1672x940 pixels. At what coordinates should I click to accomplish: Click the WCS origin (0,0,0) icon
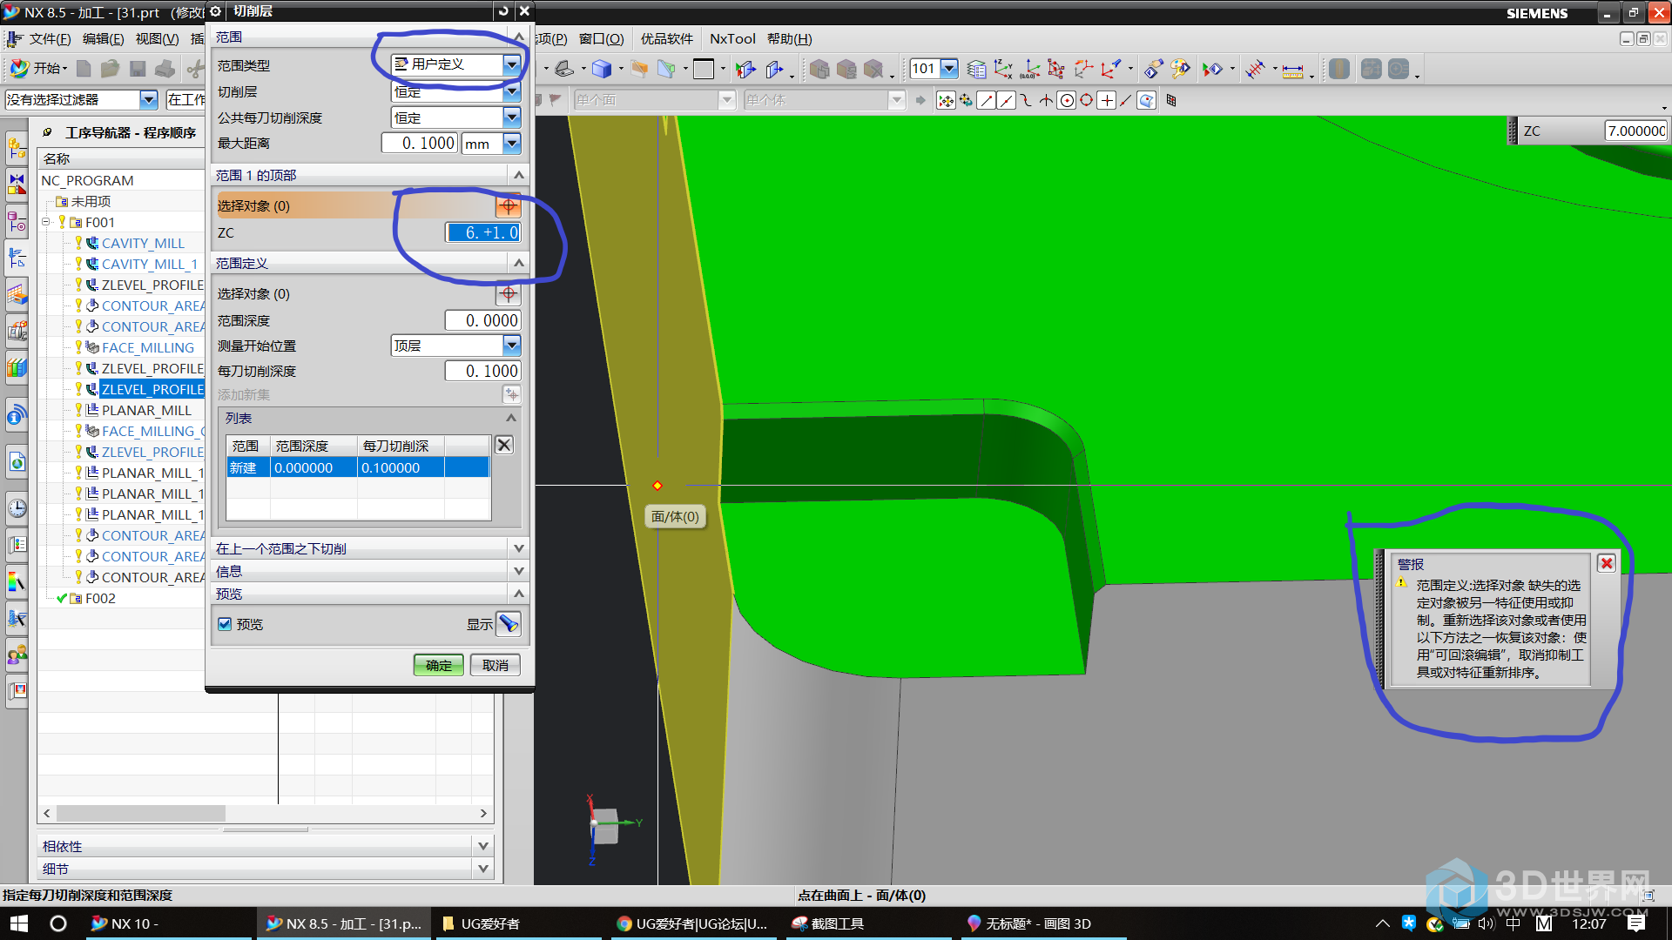pyautogui.click(x=1030, y=69)
